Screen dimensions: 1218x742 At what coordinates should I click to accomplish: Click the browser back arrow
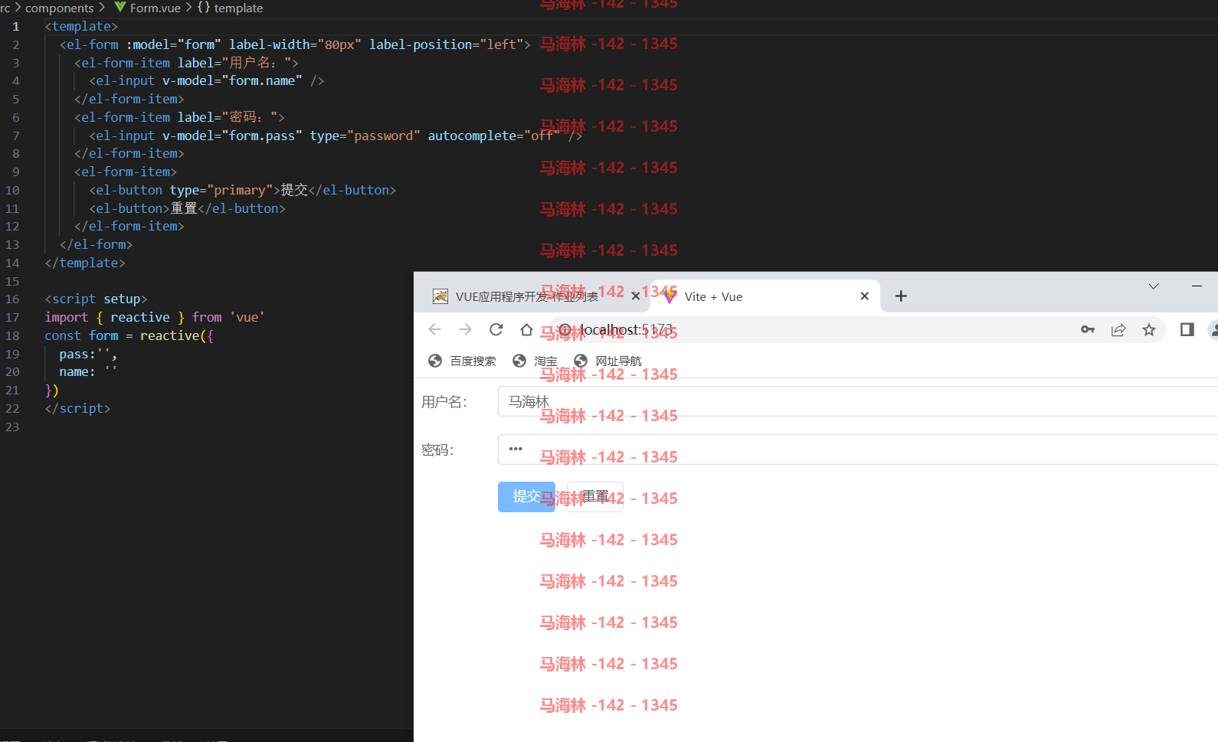[x=435, y=329]
